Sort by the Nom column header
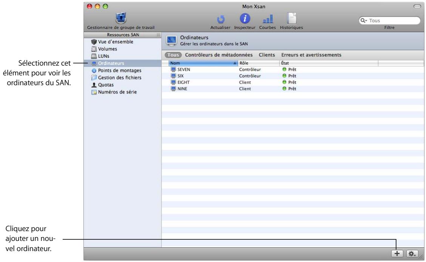This screenshot has height=262, width=426. (203, 63)
